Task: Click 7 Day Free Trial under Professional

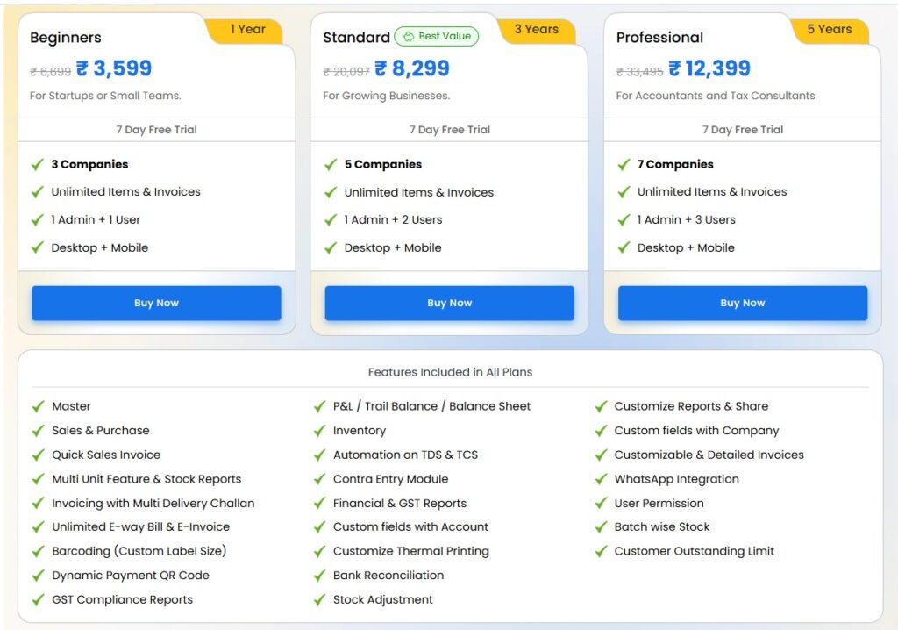Action: pos(742,130)
